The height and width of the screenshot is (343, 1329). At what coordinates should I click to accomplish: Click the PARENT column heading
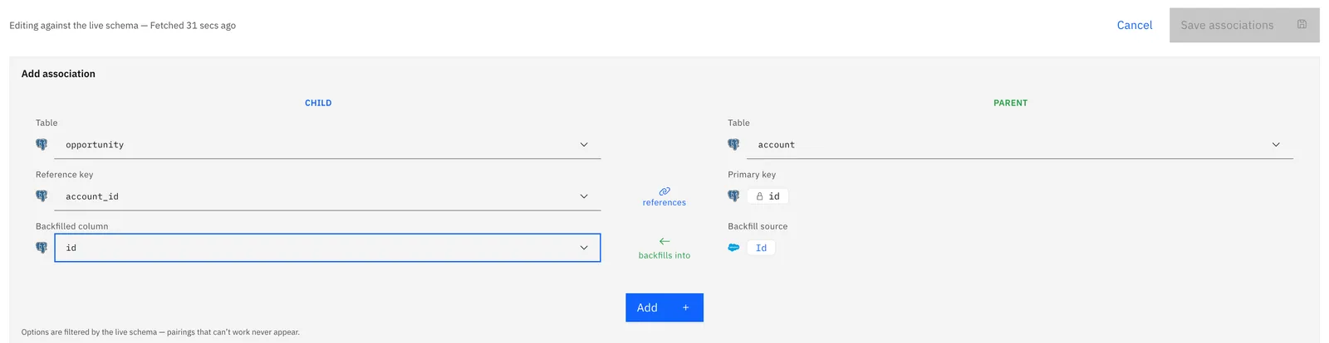pos(1011,103)
